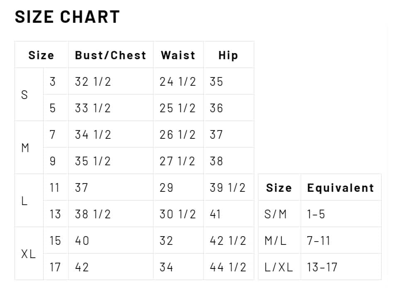Click the SIZE CHART heading
Image resolution: width=394 pixels, height=290 pixels.
[67, 17]
